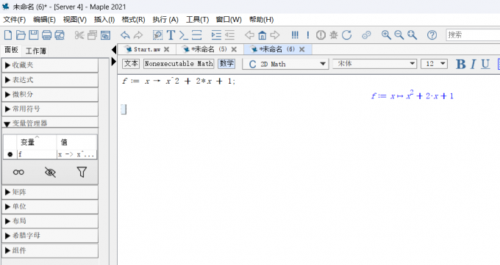Expand the 微积分 palette

[x=50, y=94]
